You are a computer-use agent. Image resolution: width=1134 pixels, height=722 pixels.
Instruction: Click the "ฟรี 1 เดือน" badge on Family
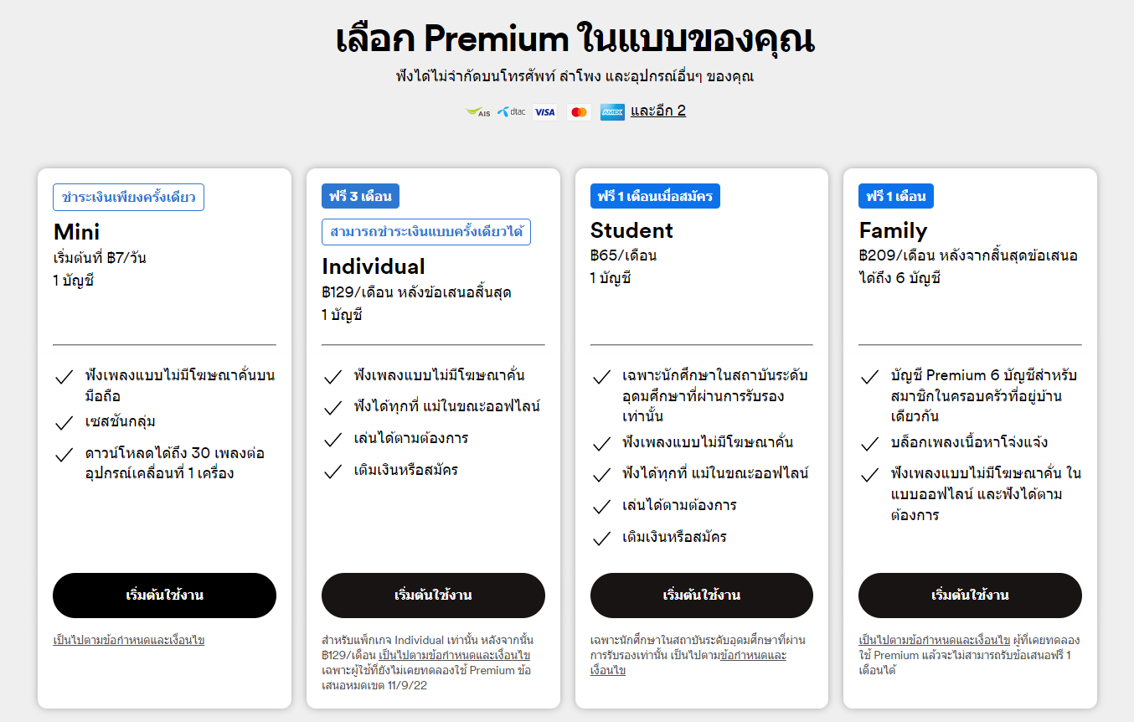[895, 197]
